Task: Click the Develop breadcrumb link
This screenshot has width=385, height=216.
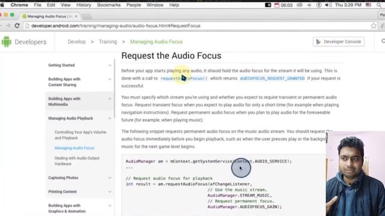Action: coord(76,41)
